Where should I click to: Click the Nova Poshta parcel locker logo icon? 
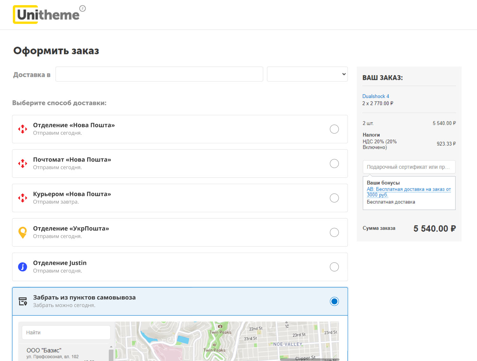[23, 164]
